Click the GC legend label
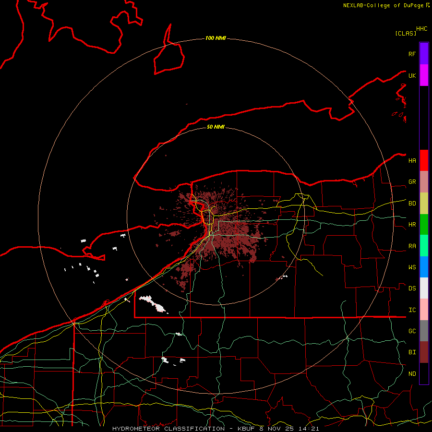 [x=412, y=331]
